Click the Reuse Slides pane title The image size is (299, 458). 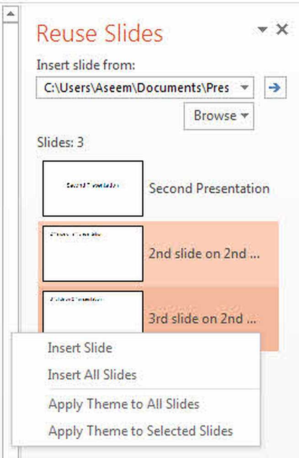pos(100,33)
